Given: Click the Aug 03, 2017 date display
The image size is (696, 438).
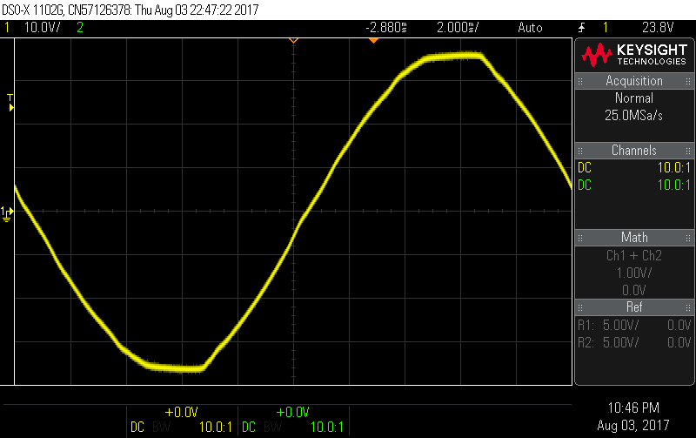Looking at the screenshot, I should (x=633, y=425).
